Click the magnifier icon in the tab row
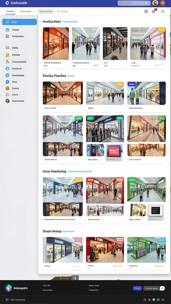This screenshot has width=171, height=304. click(58, 12)
